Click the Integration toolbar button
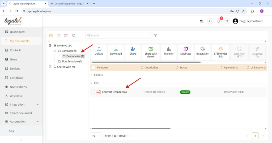This screenshot has width=272, height=143. [203, 52]
